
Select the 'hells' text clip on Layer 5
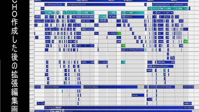pyautogui.click(x=160, y=13)
